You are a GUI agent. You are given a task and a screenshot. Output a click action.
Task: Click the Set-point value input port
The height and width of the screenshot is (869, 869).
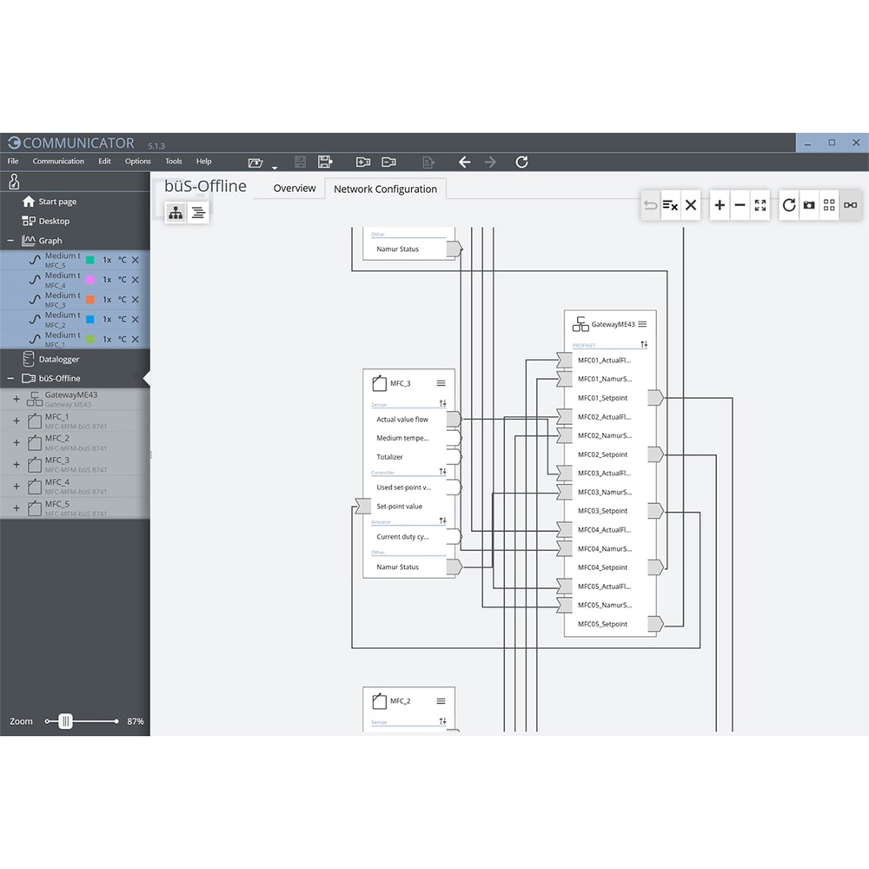point(363,506)
